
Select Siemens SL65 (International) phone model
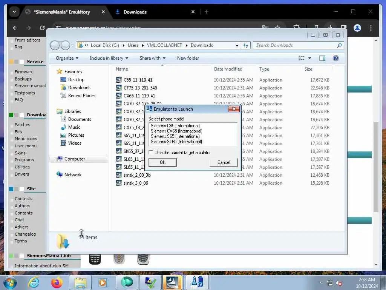pos(176,142)
